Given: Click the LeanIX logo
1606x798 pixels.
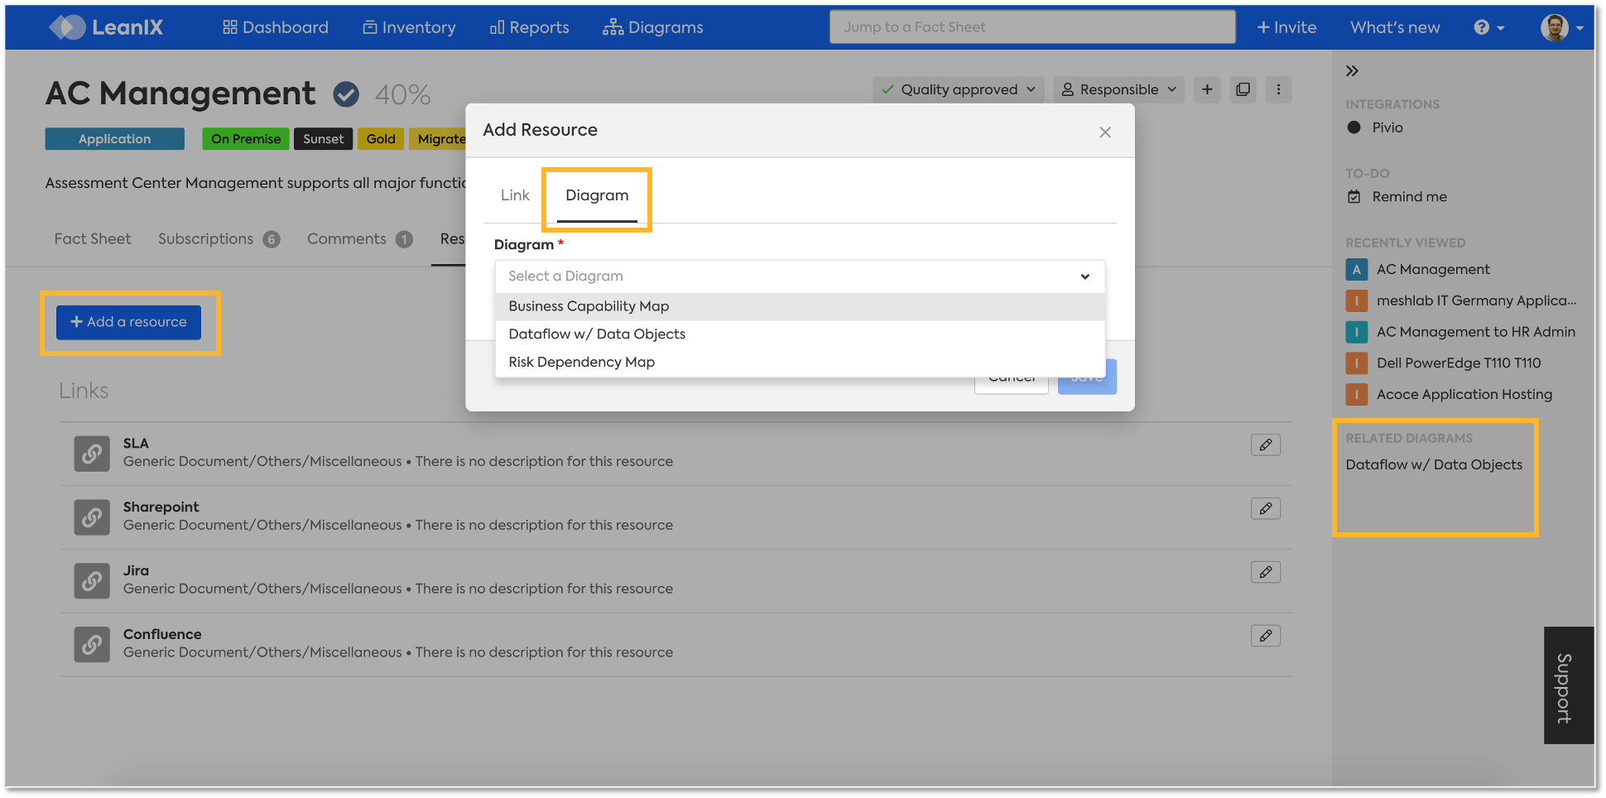Looking at the screenshot, I should coord(106,27).
